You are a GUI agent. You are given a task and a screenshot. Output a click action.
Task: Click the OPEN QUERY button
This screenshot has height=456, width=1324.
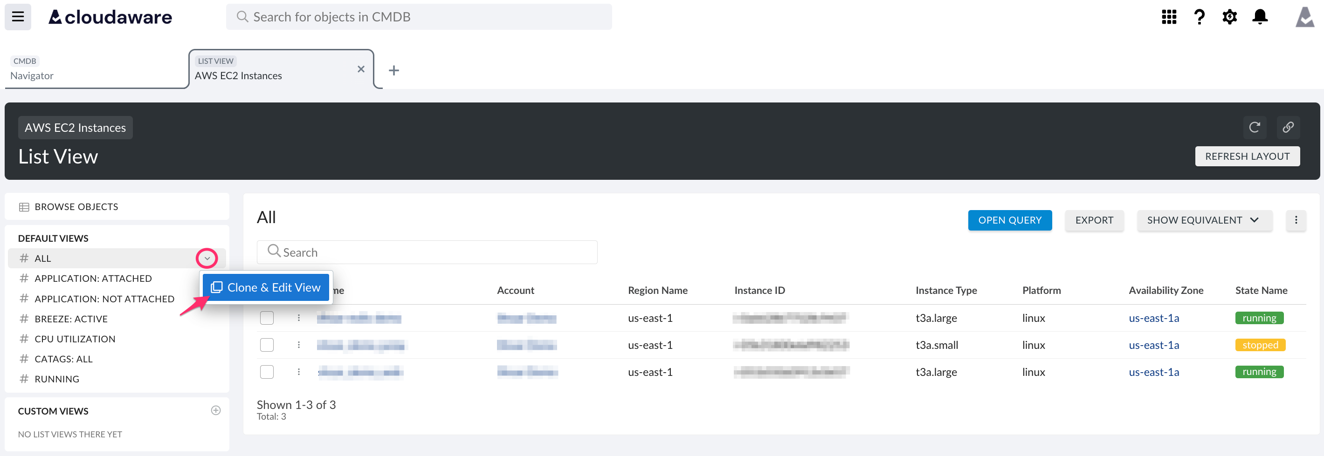click(x=1009, y=220)
